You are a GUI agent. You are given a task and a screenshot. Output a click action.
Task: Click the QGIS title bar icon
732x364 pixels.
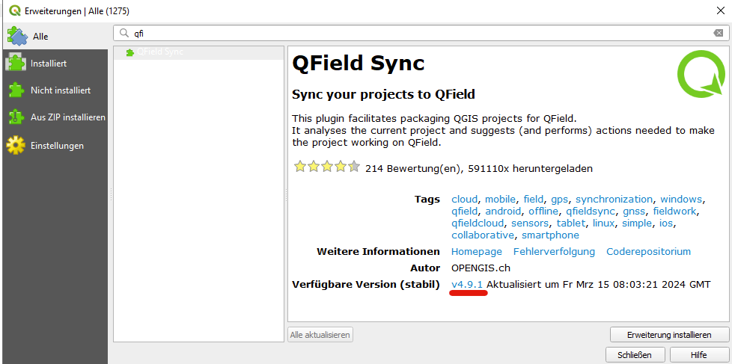tap(14, 10)
